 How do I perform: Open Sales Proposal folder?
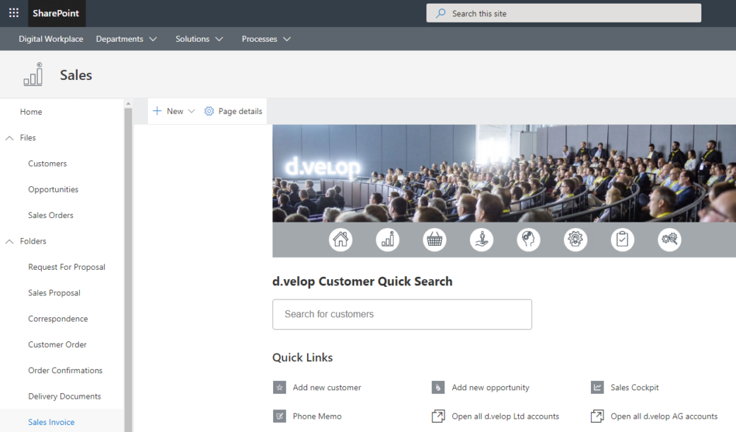(x=54, y=292)
